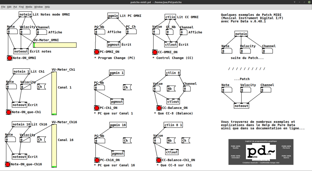Open the File menu
The height and width of the screenshot is (171, 312).
click(x=3, y=7)
